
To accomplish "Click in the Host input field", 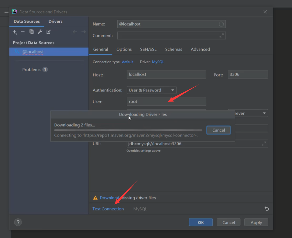I will pos(166,74).
